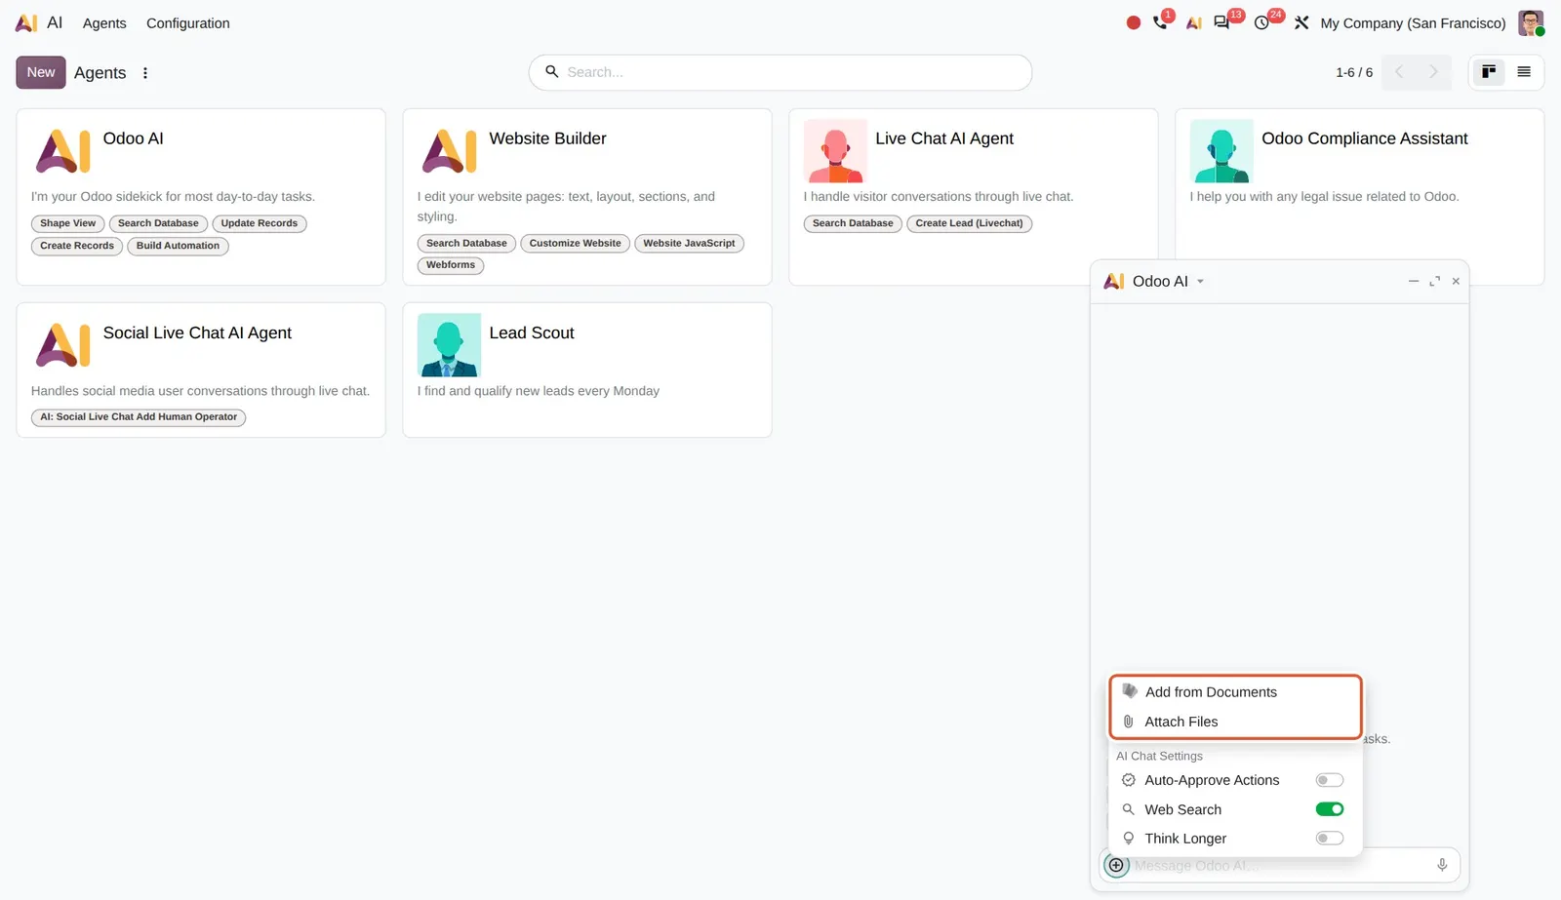Image resolution: width=1561 pixels, height=900 pixels.
Task: Open company switcher My Company (San Francisco)
Action: (x=1413, y=23)
